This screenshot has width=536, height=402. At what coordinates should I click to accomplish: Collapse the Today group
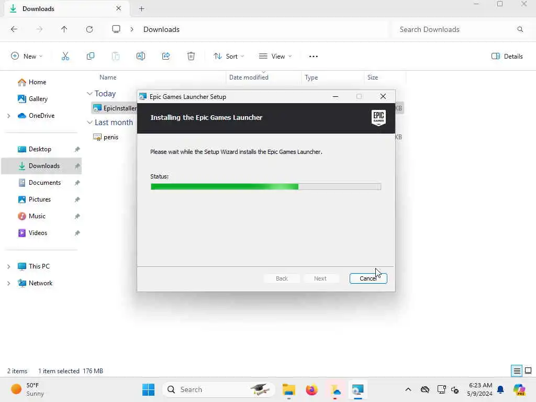click(90, 93)
